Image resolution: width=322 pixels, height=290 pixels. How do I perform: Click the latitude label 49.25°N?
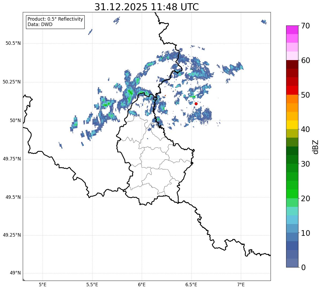click(x=12, y=235)
